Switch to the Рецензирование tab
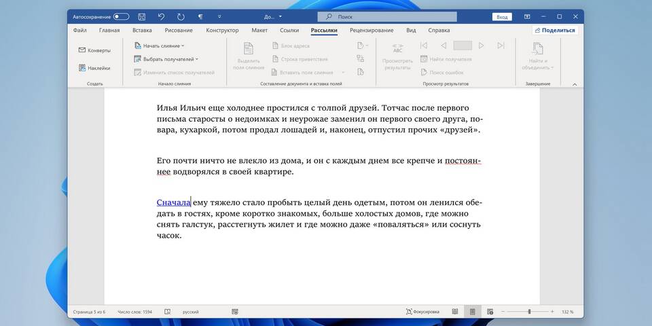Viewport: 652px width, 326px height. click(x=372, y=31)
